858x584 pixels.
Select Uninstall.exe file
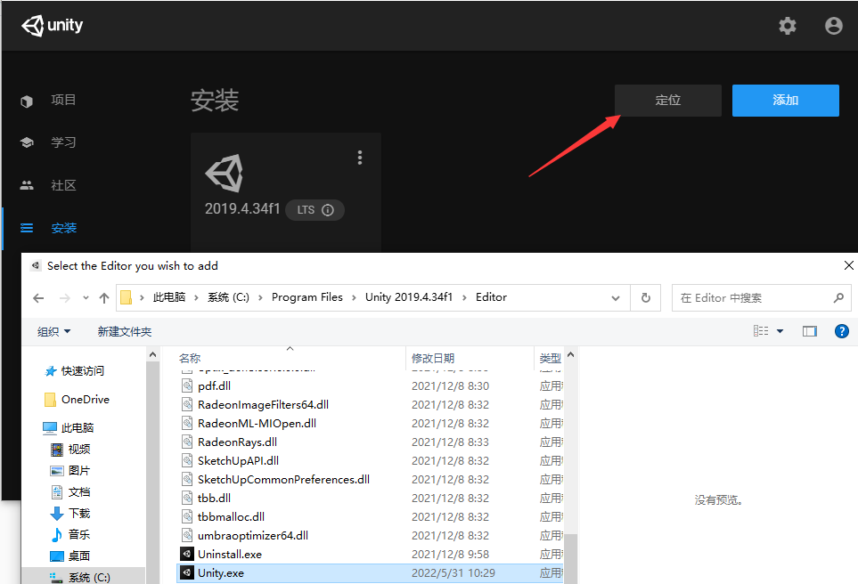[230, 554]
